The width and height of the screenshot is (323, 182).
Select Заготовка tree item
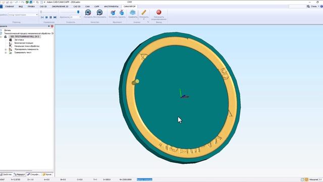click(x=19, y=40)
